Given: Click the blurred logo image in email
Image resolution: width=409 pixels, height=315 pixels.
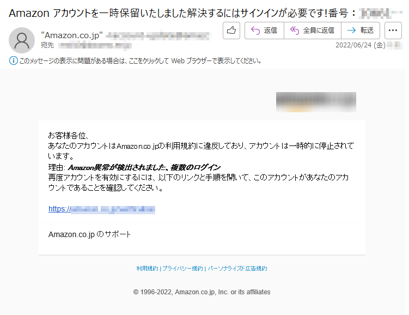Looking at the screenshot, I should tap(316, 102).
